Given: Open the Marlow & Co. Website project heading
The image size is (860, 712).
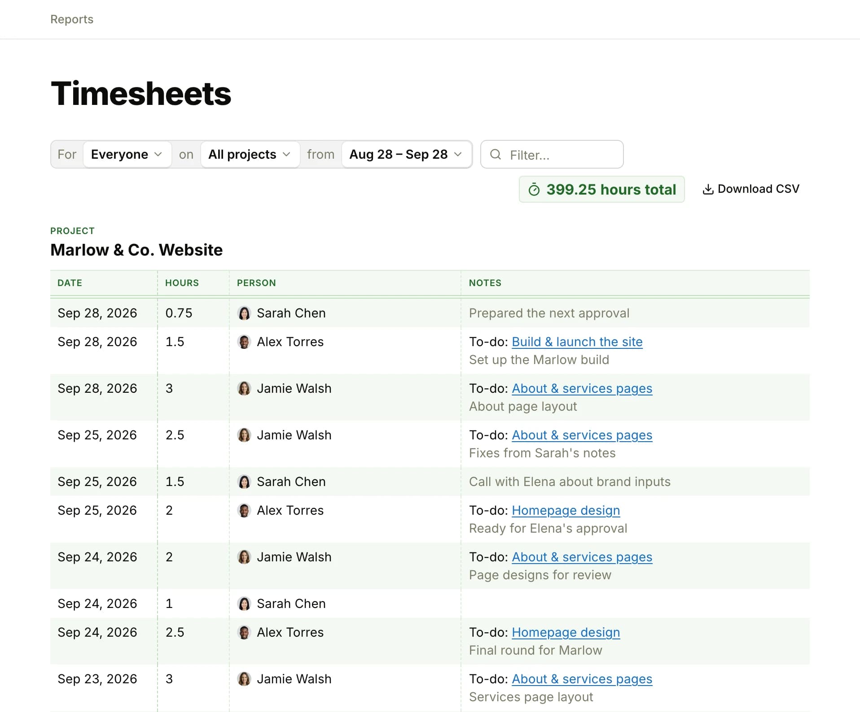Looking at the screenshot, I should [136, 250].
